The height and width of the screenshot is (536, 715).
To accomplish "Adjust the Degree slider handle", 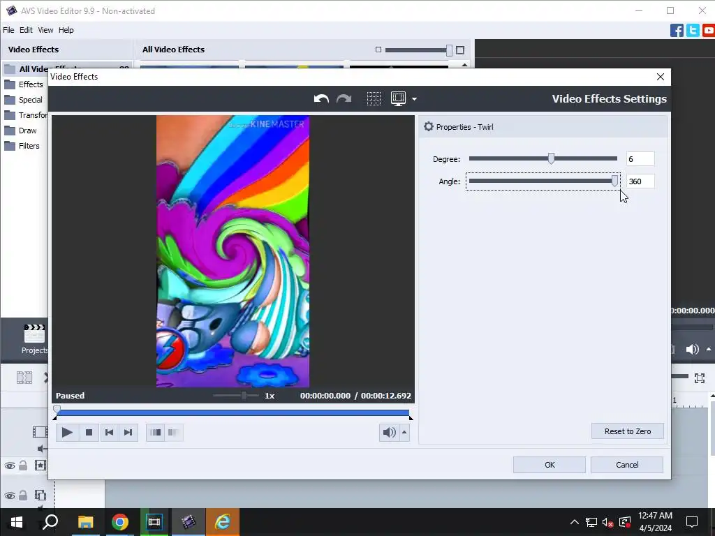I will pyautogui.click(x=552, y=158).
